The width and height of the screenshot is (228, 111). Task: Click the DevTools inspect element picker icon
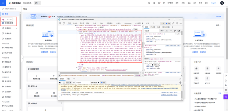pyautogui.click(x=60, y=23)
